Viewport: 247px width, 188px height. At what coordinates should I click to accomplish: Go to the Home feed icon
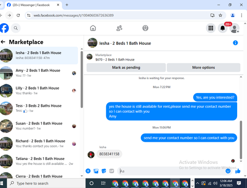coord(93,28)
